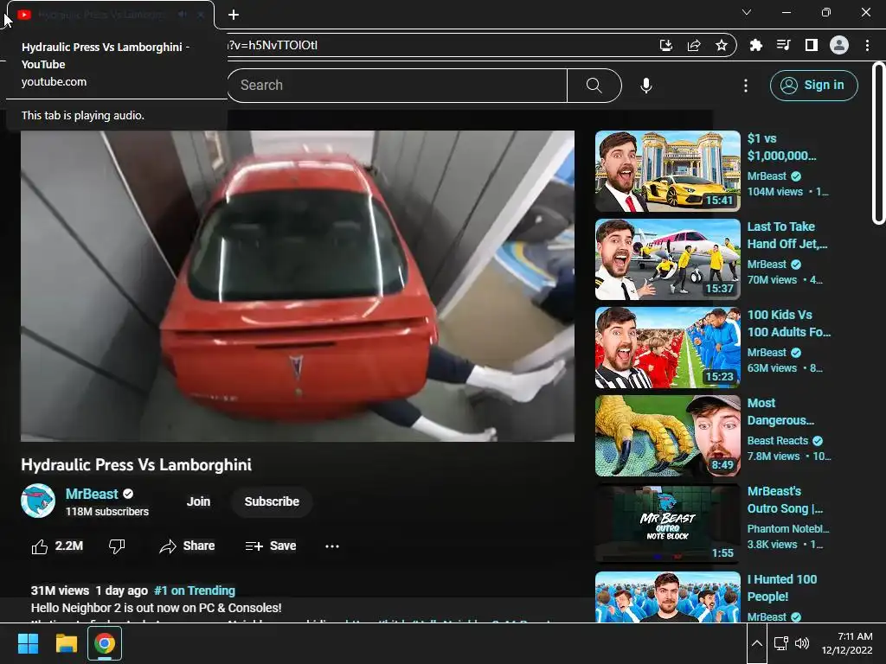The width and height of the screenshot is (886, 664).
Task: Open the $1 vs $1,000,000 video thumbnail
Action: click(668, 171)
